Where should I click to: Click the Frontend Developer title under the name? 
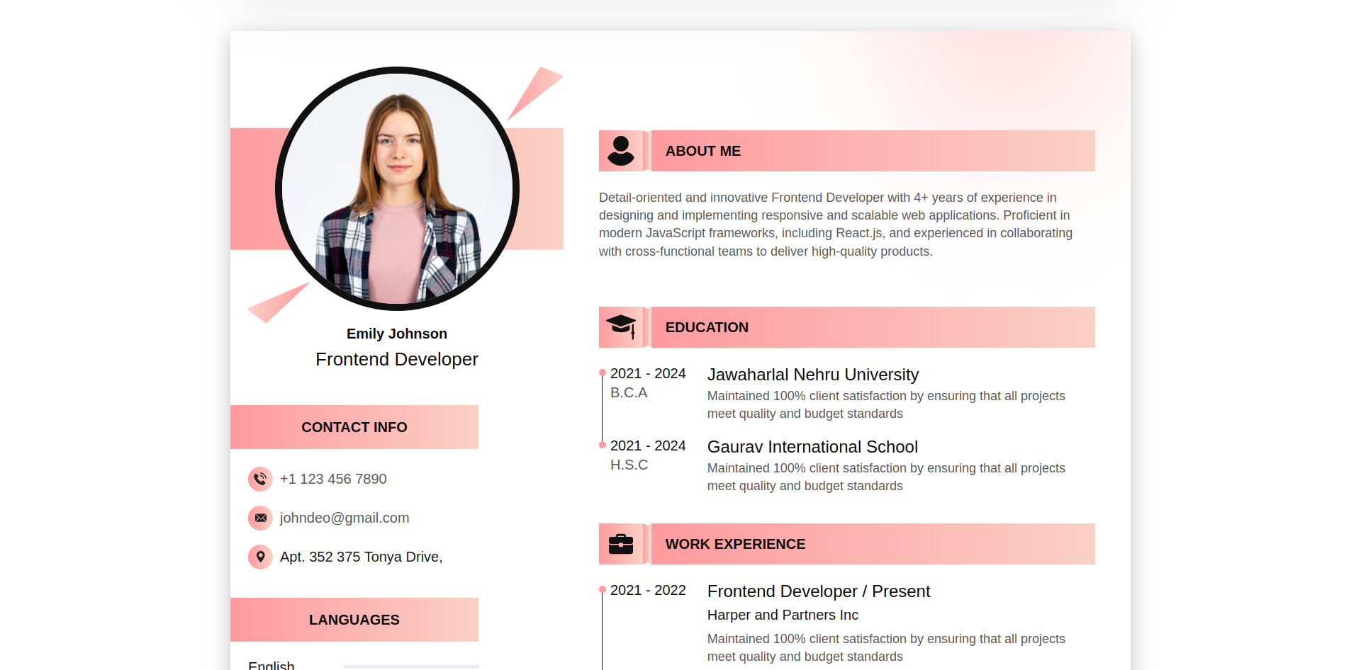(397, 359)
